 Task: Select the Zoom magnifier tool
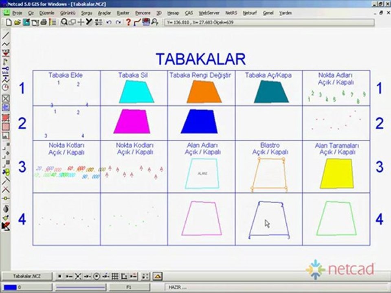(64, 22)
